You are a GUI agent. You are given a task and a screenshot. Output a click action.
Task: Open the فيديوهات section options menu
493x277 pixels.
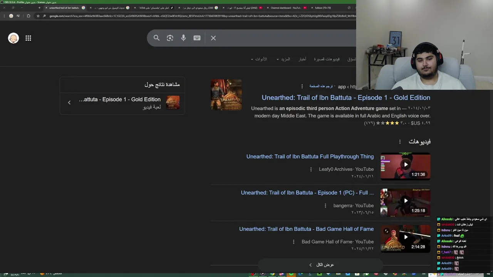tap(400, 142)
